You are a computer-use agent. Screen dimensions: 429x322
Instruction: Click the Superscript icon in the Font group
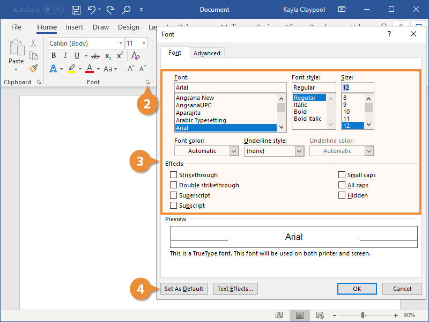(x=119, y=55)
